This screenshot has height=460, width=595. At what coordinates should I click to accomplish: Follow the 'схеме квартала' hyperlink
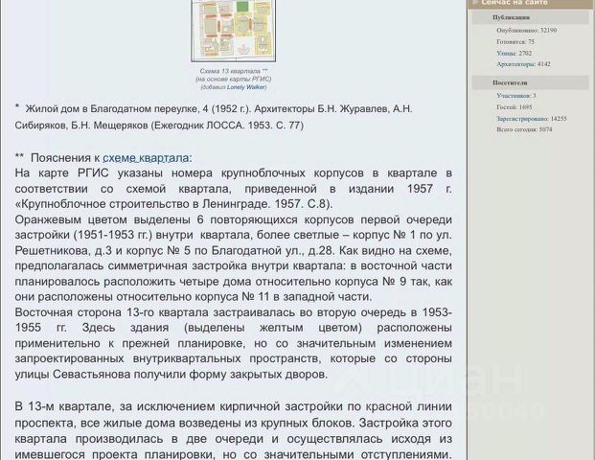(146, 158)
